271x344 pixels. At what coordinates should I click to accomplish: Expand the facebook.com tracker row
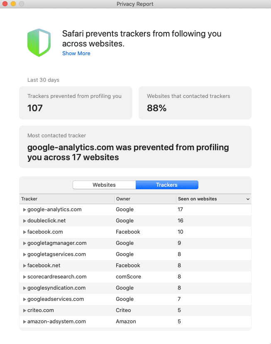[24, 232]
